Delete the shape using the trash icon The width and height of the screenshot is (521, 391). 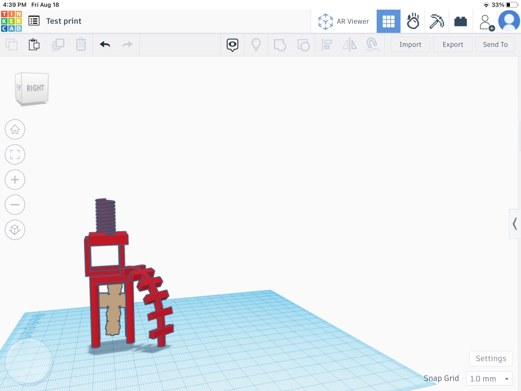click(81, 45)
